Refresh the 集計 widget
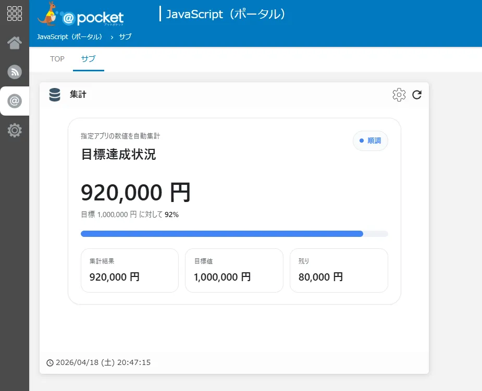 pos(417,95)
